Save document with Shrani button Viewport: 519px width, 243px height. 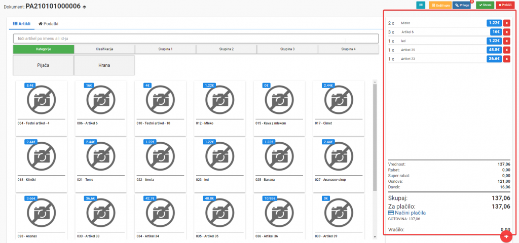pos(485,5)
